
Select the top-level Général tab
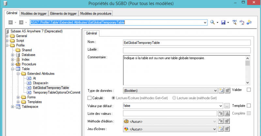coord(12,13)
